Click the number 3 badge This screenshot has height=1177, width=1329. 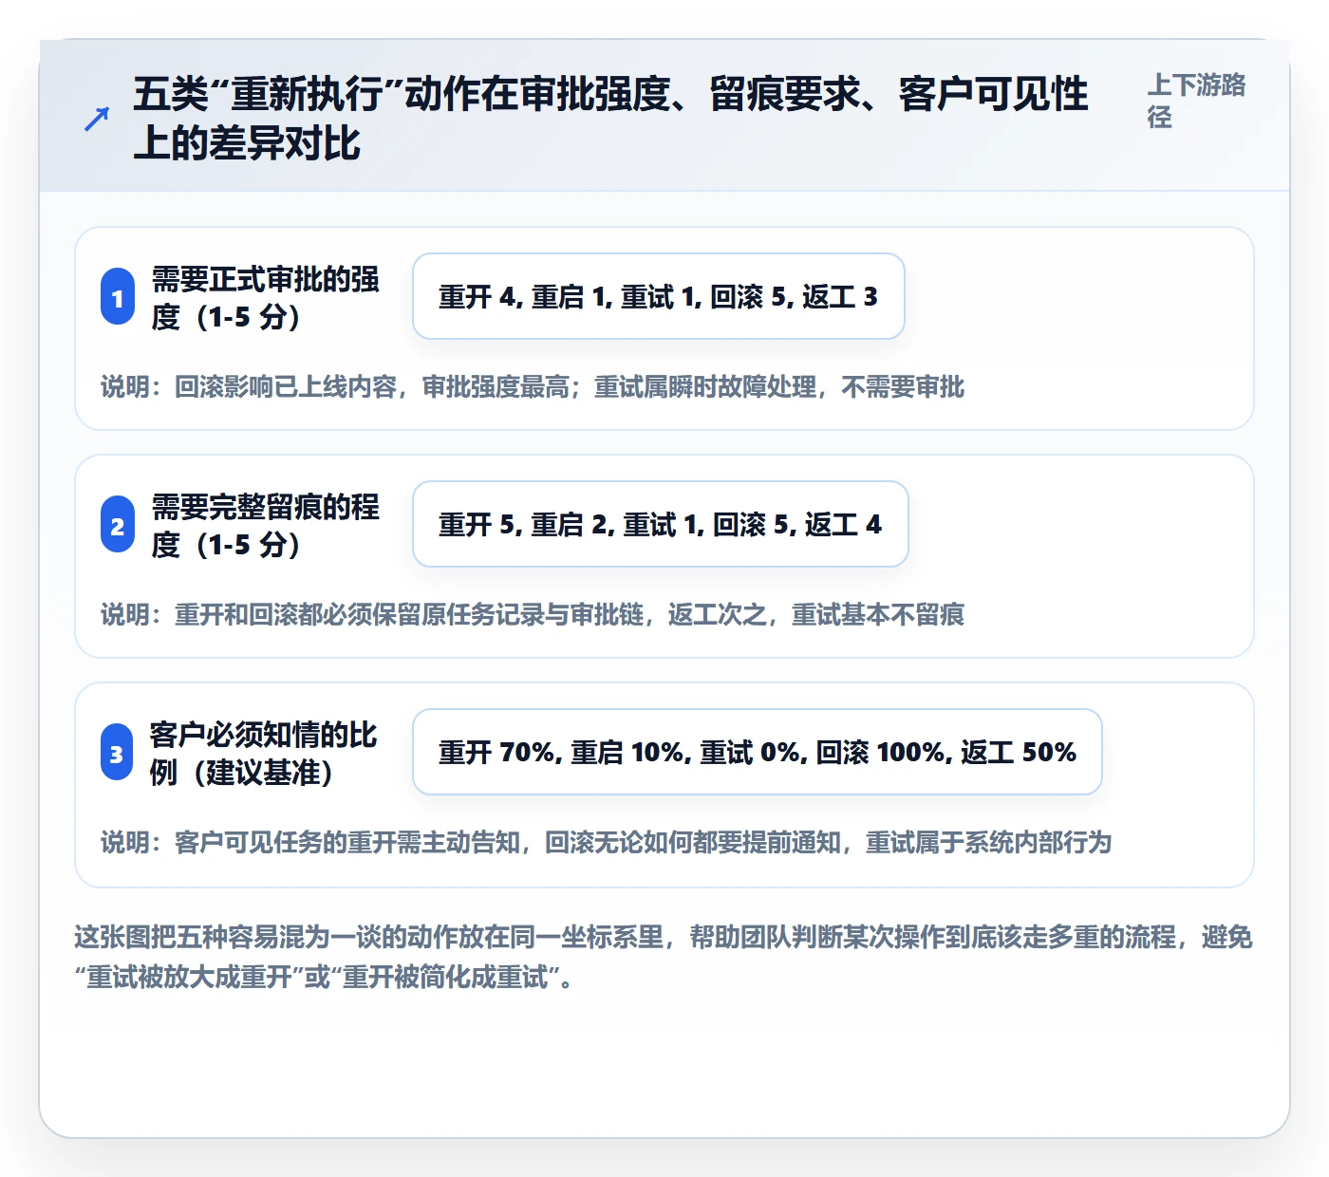pos(117,753)
